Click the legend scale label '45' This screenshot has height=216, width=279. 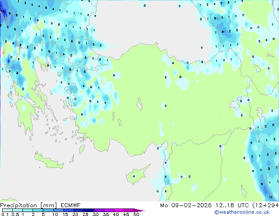[126, 214]
